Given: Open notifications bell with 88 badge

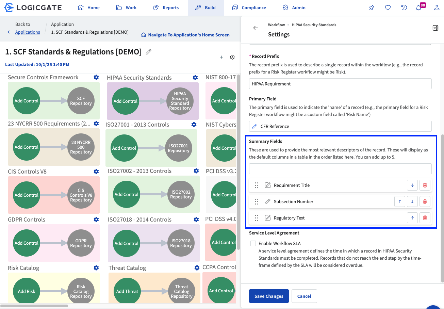Looking at the screenshot, I should coord(419,8).
